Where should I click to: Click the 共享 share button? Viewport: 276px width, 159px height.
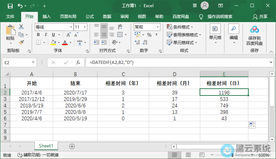point(260,17)
